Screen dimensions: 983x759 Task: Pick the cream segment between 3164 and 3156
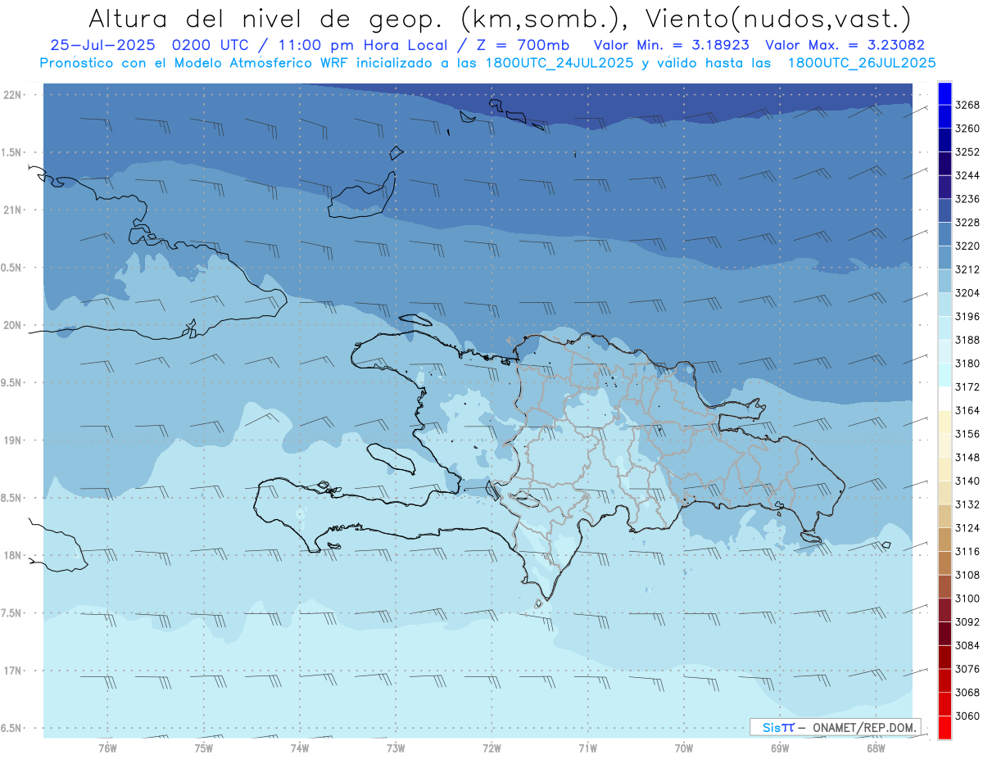point(944,422)
